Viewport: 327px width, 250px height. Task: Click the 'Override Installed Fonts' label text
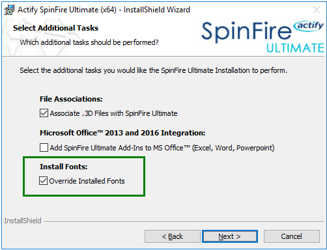coord(87,181)
